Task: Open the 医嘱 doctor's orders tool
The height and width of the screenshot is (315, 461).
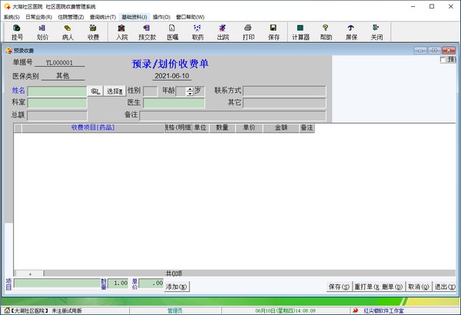Action: tap(173, 31)
